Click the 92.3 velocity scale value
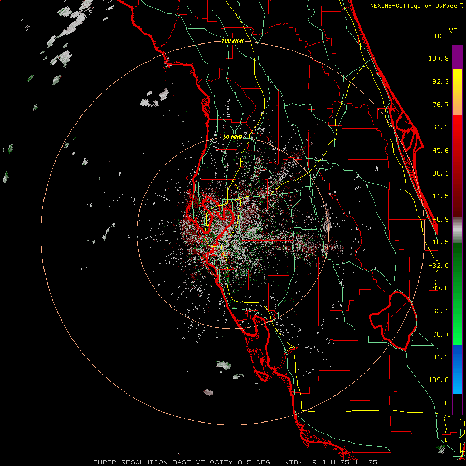Viewport: 466px width, 466px height. pos(441,81)
